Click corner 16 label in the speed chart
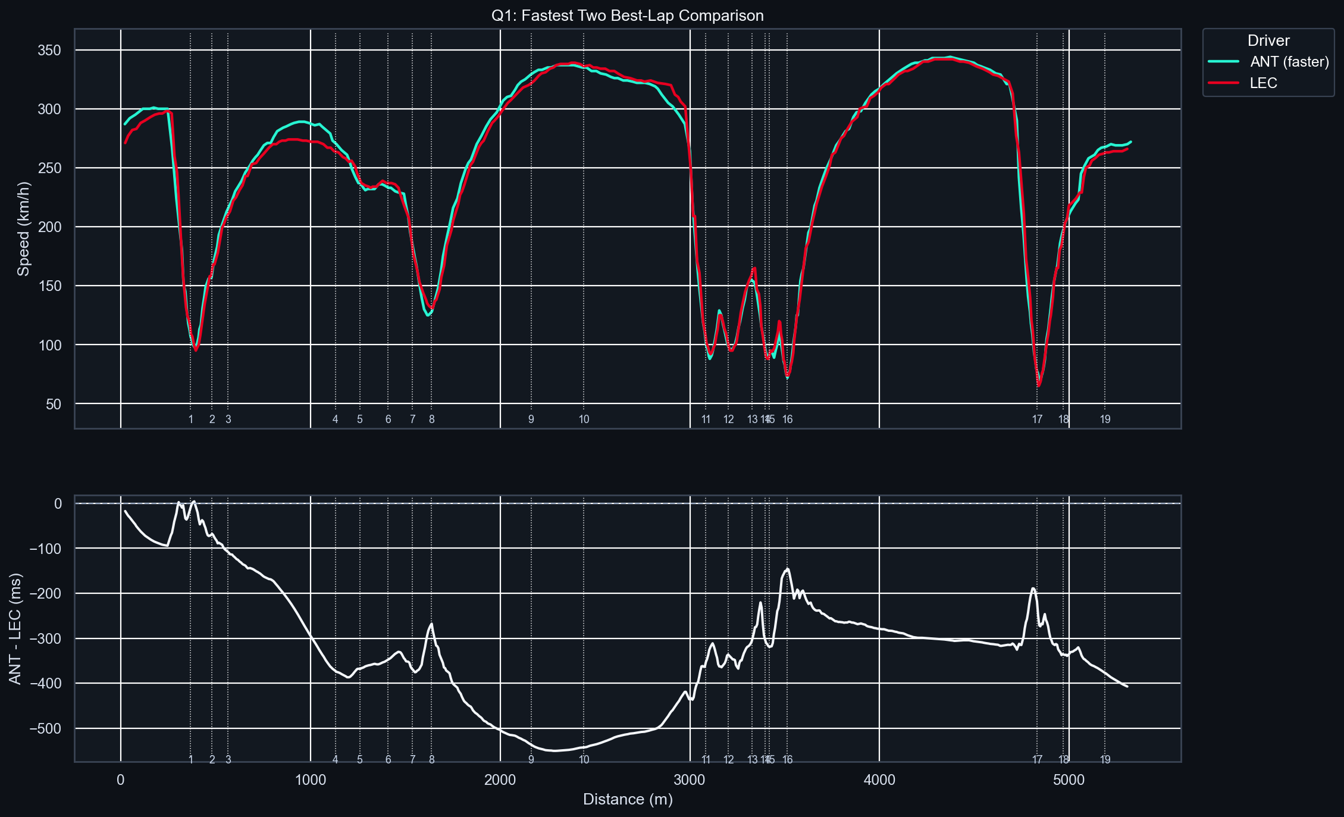This screenshot has height=817, width=1344. [788, 420]
